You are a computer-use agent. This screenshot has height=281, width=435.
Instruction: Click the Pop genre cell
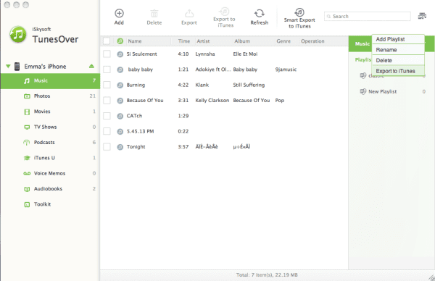pyautogui.click(x=280, y=101)
